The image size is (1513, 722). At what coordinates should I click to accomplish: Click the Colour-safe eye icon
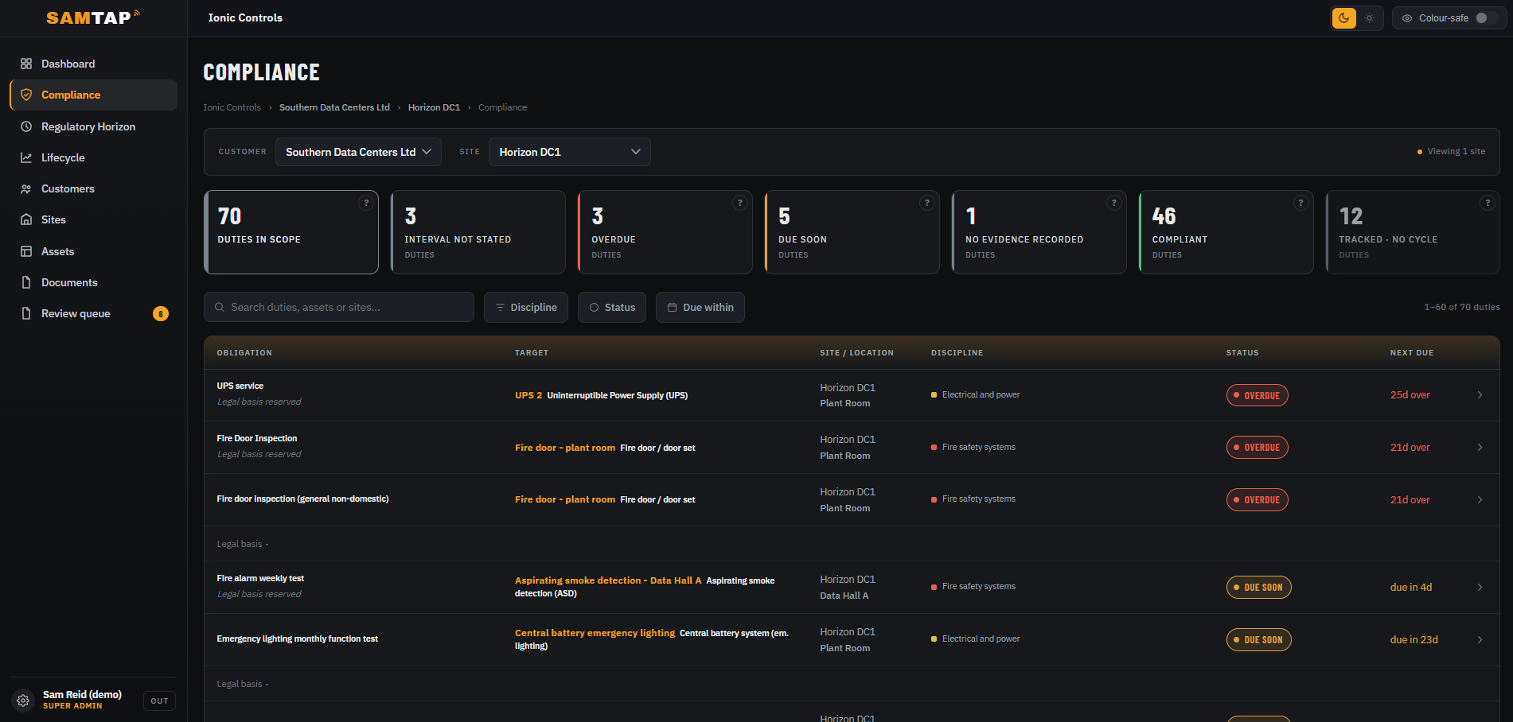click(1407, 17)
